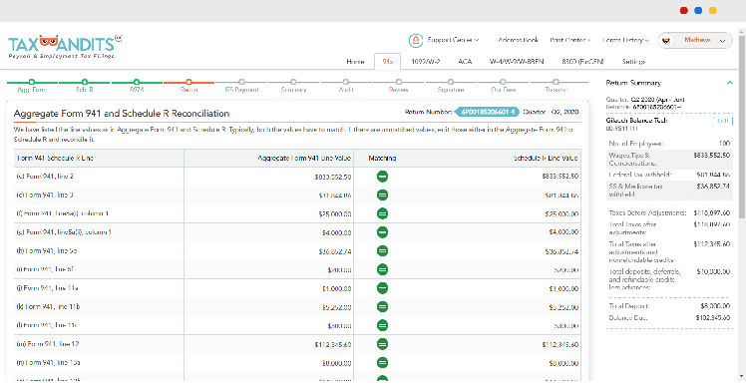The height and width of the screenshot is (388, 746).
Task: Click Aggregate value $25,000.00 for line 5a(i)
Action: coord(334,214)
